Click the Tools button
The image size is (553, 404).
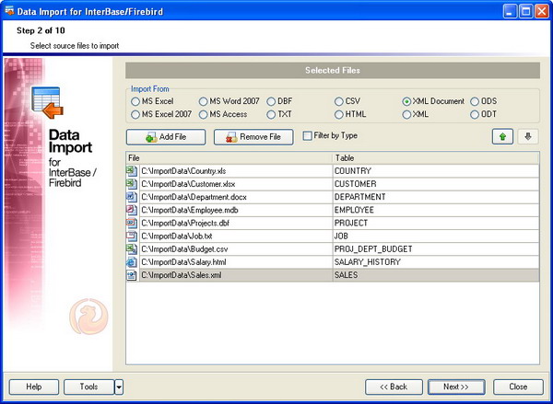pyautogui.click(x=88, y=387)
